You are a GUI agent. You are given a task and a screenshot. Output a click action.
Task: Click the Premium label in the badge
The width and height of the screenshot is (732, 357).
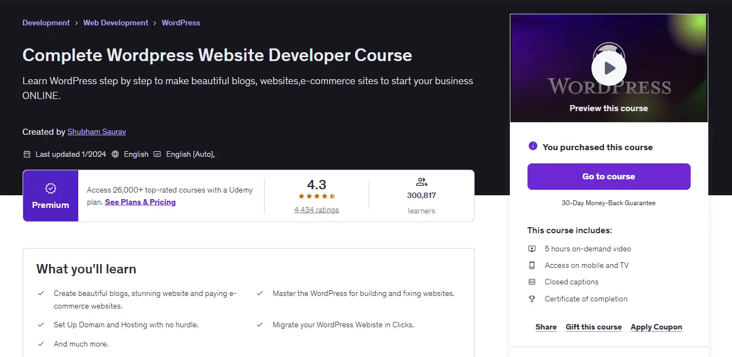tap(51, 205)
